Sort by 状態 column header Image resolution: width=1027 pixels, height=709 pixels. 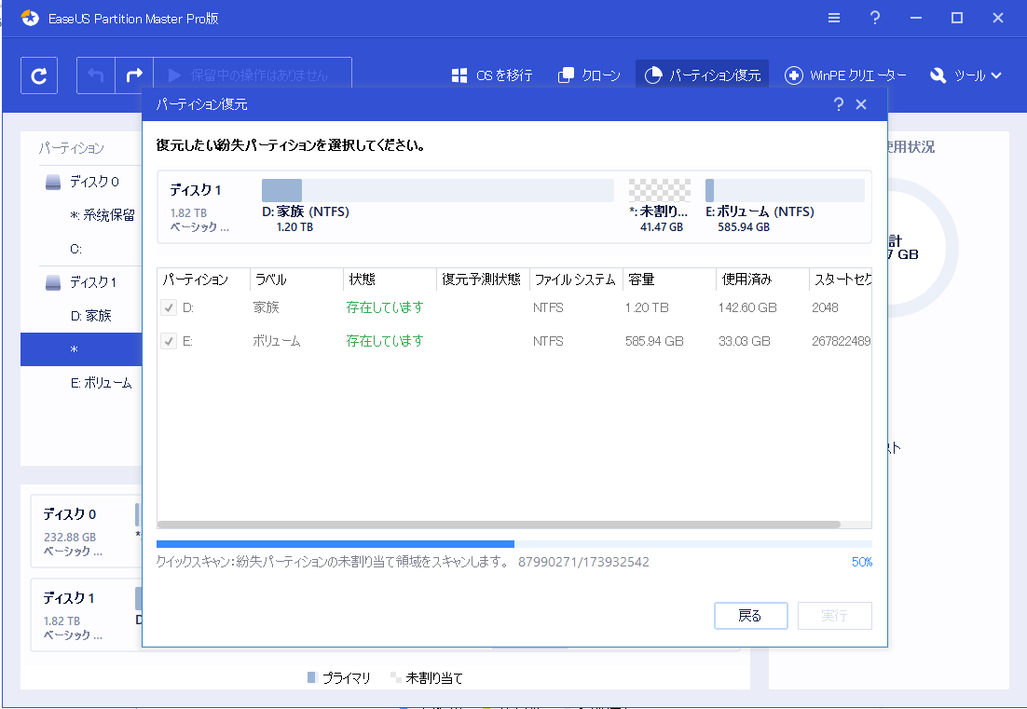click(x=390, y=280)
